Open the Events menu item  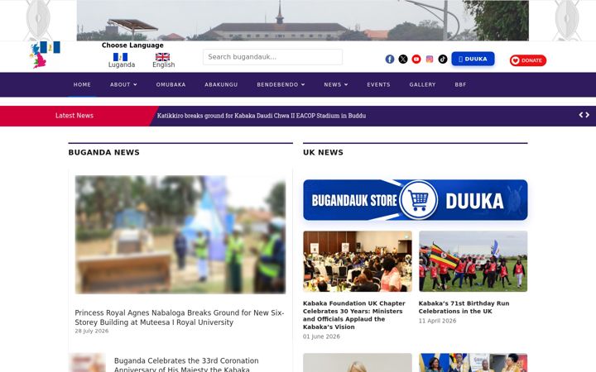[378, 84]
